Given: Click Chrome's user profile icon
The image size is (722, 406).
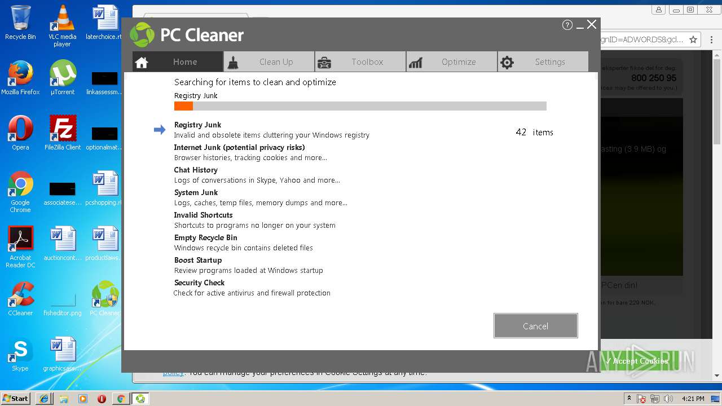Looking at the screenshot, I should (x=658, y=10).
